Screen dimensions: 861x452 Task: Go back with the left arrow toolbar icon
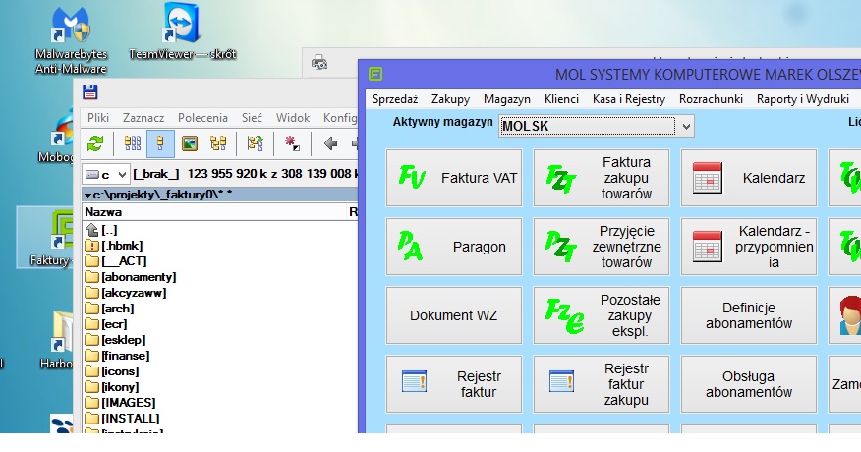(330, 143)
